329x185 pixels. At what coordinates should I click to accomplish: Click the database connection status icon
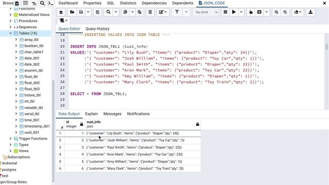(61, 12)
